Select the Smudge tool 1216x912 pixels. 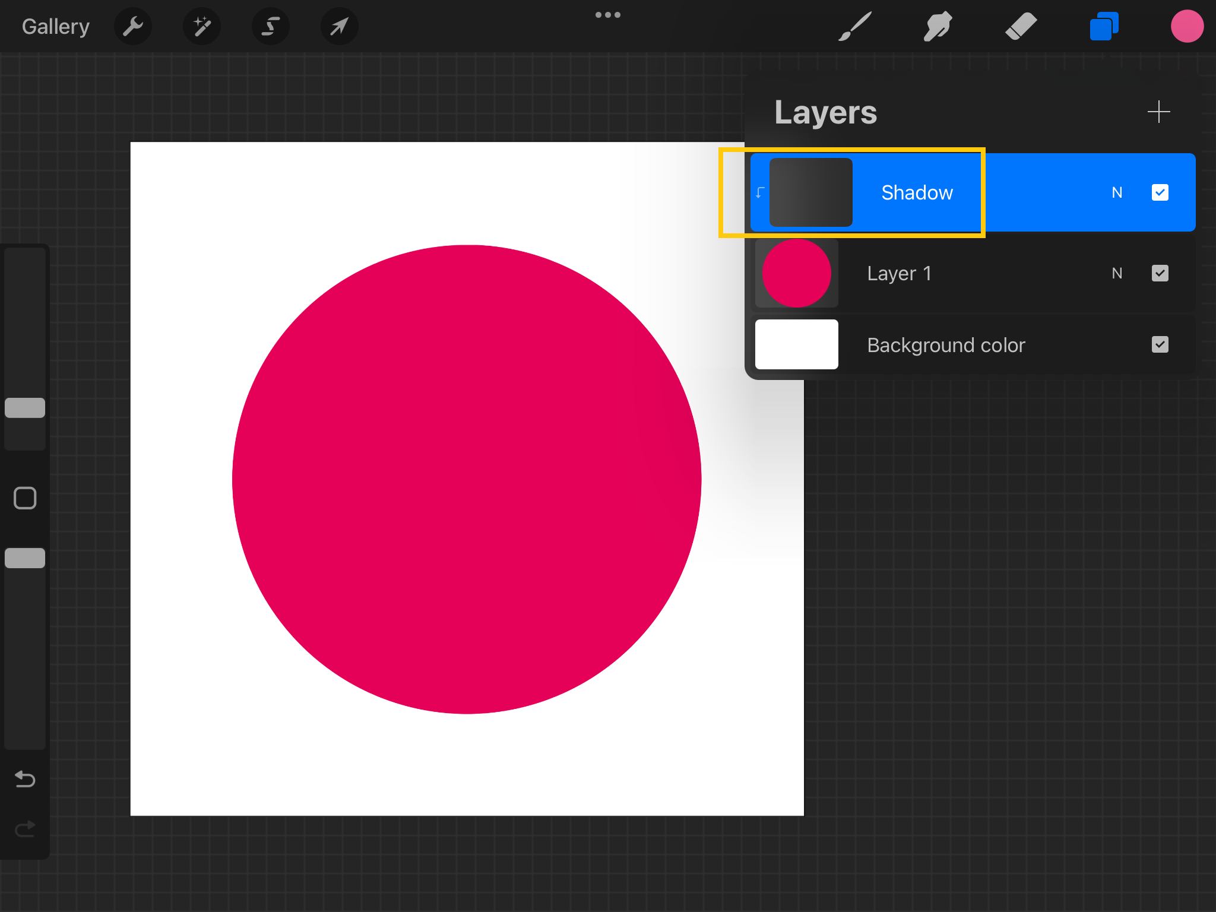938,26
